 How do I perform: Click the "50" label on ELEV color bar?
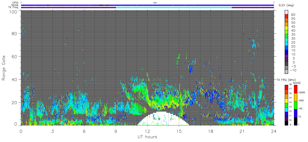[x=293, y=23]
